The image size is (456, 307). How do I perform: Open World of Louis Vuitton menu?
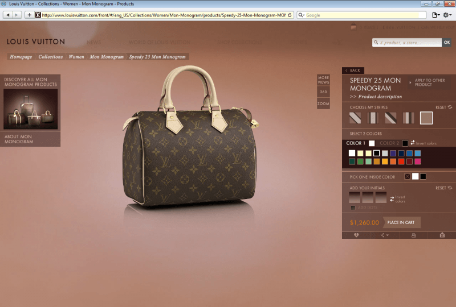click(x=160, y=43)
